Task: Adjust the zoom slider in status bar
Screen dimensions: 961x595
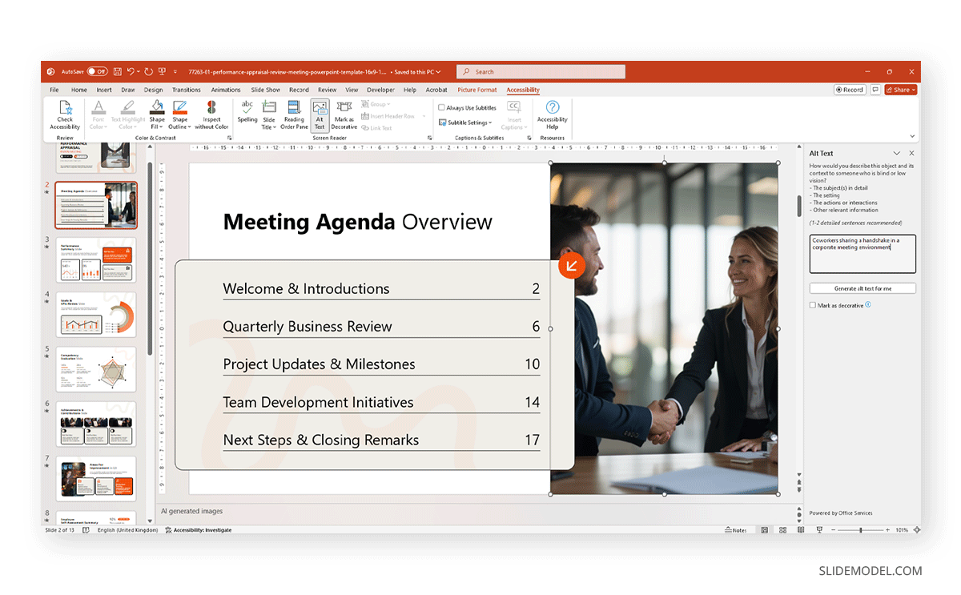Action: point(861,530)
